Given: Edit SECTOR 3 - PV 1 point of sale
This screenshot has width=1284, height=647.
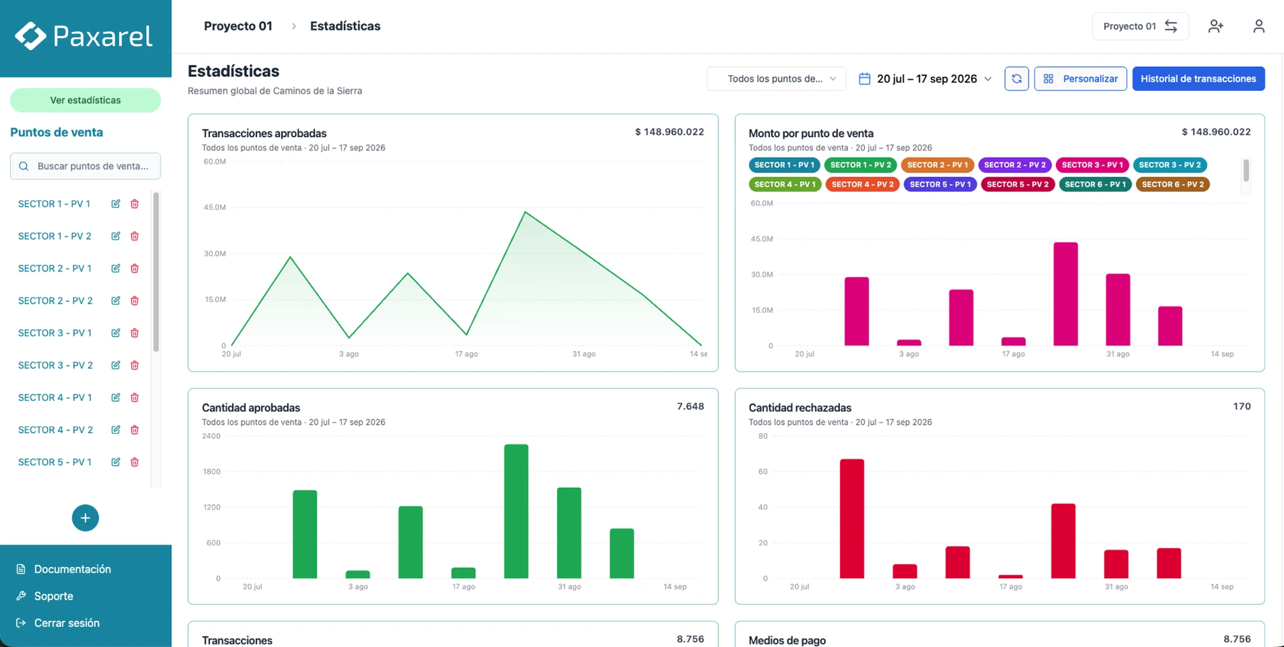Looking at the screenshot, I should click(x=116, y=333).
